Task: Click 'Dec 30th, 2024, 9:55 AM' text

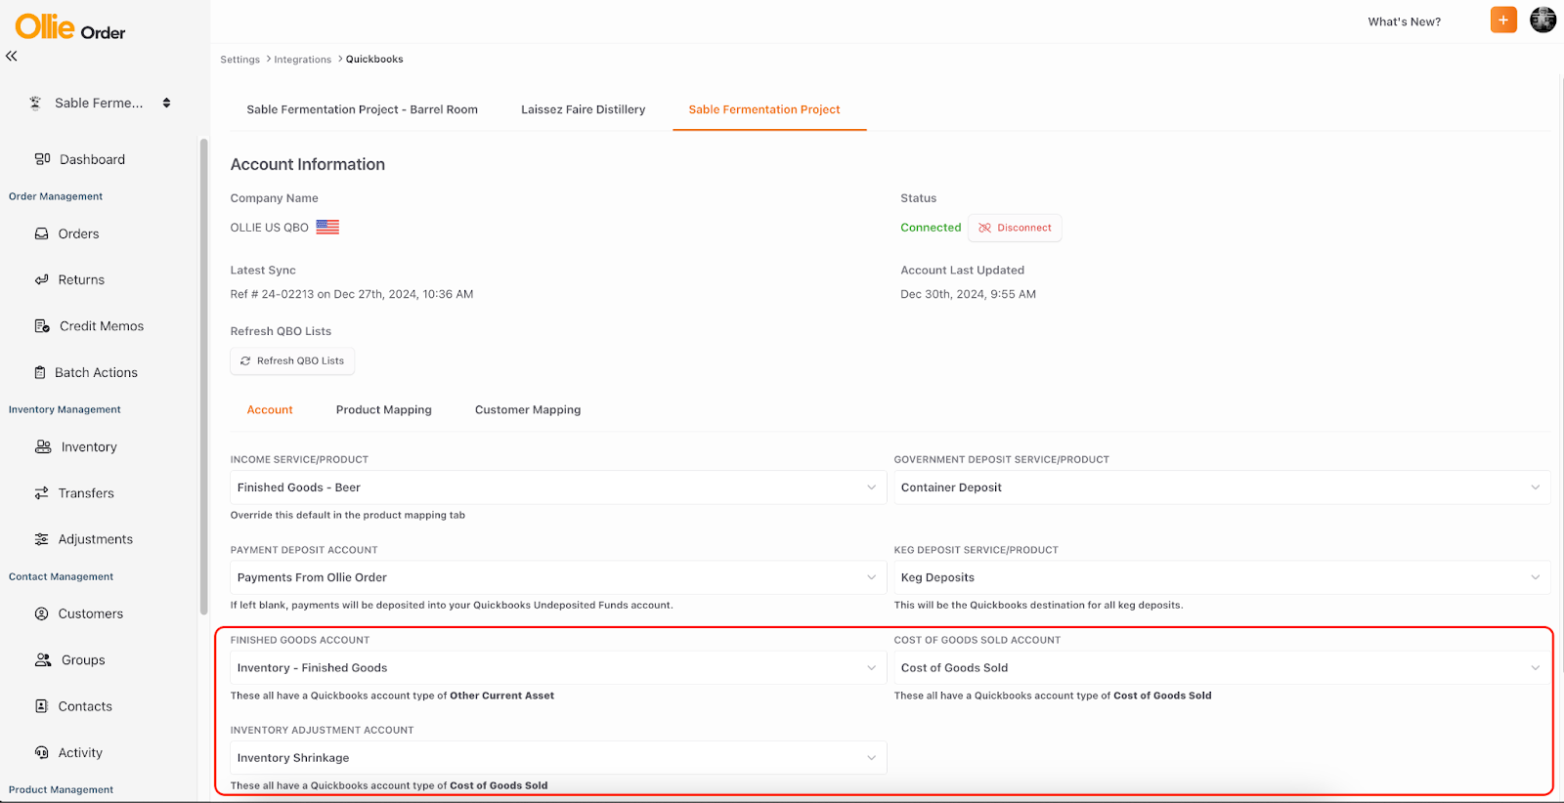Action: (x=968, y=294)
